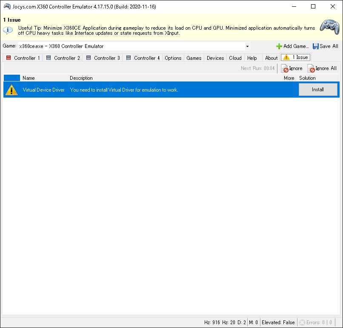343x328 pixels.
Task: Select the Cloud tab
Action: pyautogui.click(x=235, y=58)
